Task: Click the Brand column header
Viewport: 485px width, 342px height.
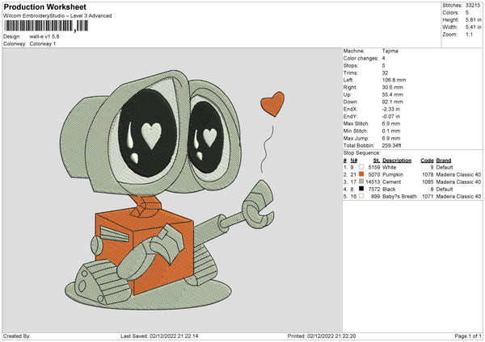Action: tap(444, 161)
